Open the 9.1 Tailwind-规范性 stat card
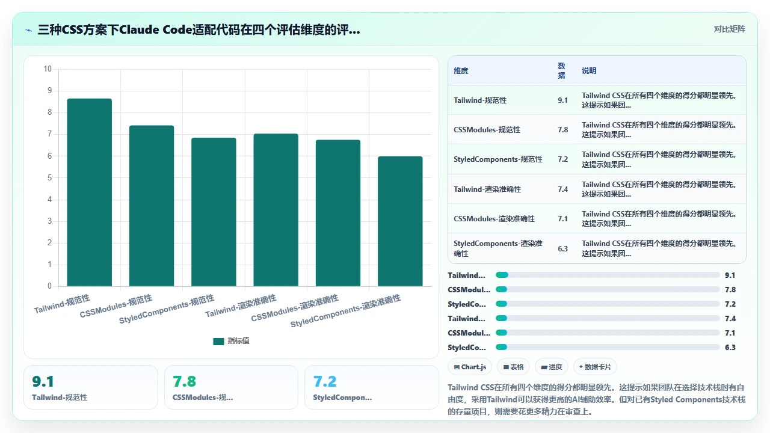 coord(91,387)
